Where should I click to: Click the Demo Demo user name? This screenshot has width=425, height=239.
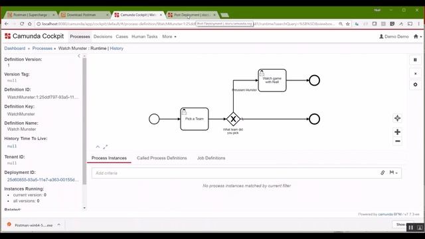pyautogui.click(x=396, y=37)
